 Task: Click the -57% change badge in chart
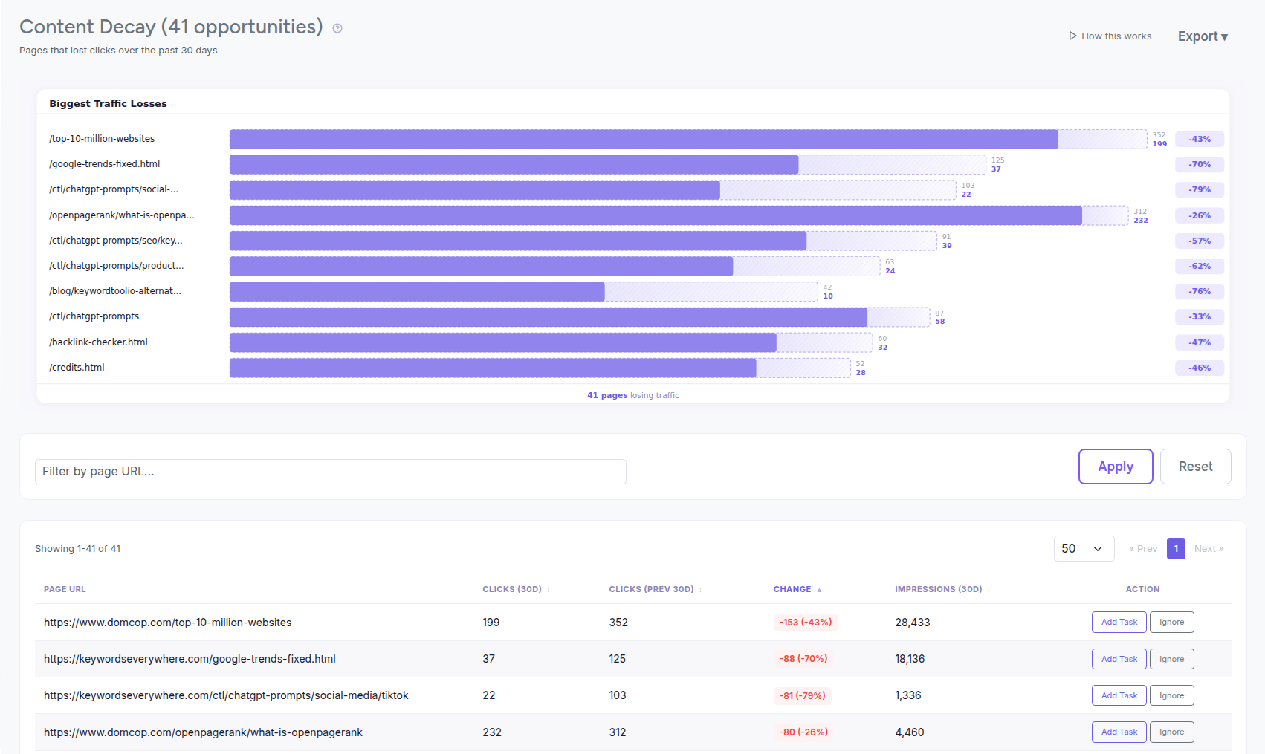pos(1199,241)
